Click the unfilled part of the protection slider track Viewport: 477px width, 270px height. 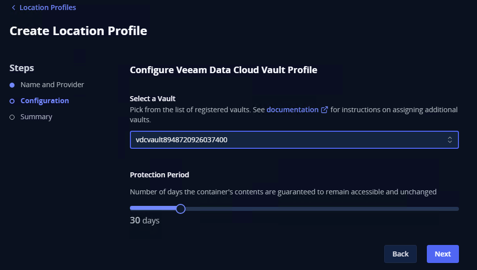tap(321, 208)
